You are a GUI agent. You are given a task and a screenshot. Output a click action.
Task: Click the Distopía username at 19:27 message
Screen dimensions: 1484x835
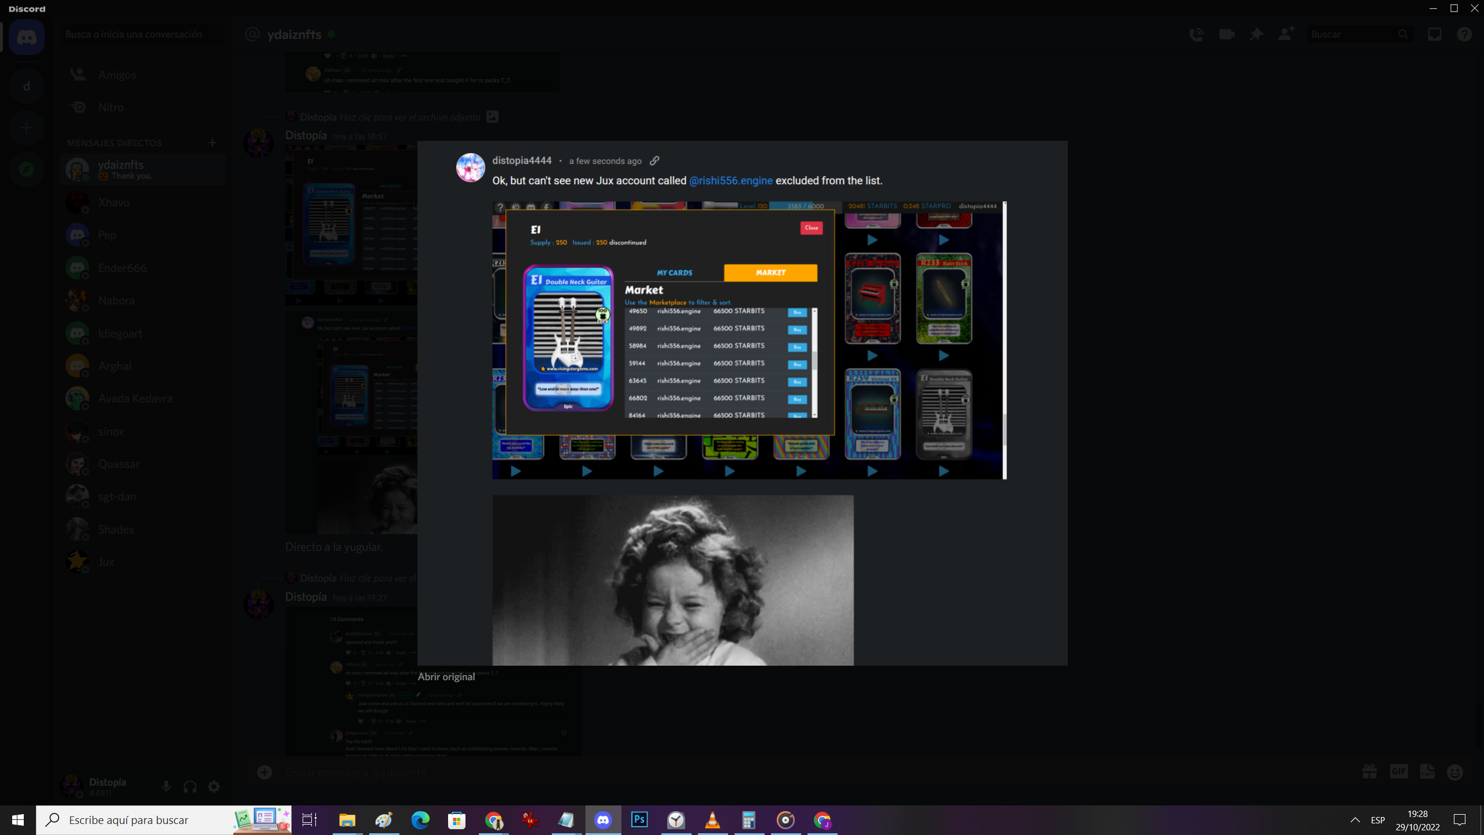pyautogui.click(x=306, y=597)
